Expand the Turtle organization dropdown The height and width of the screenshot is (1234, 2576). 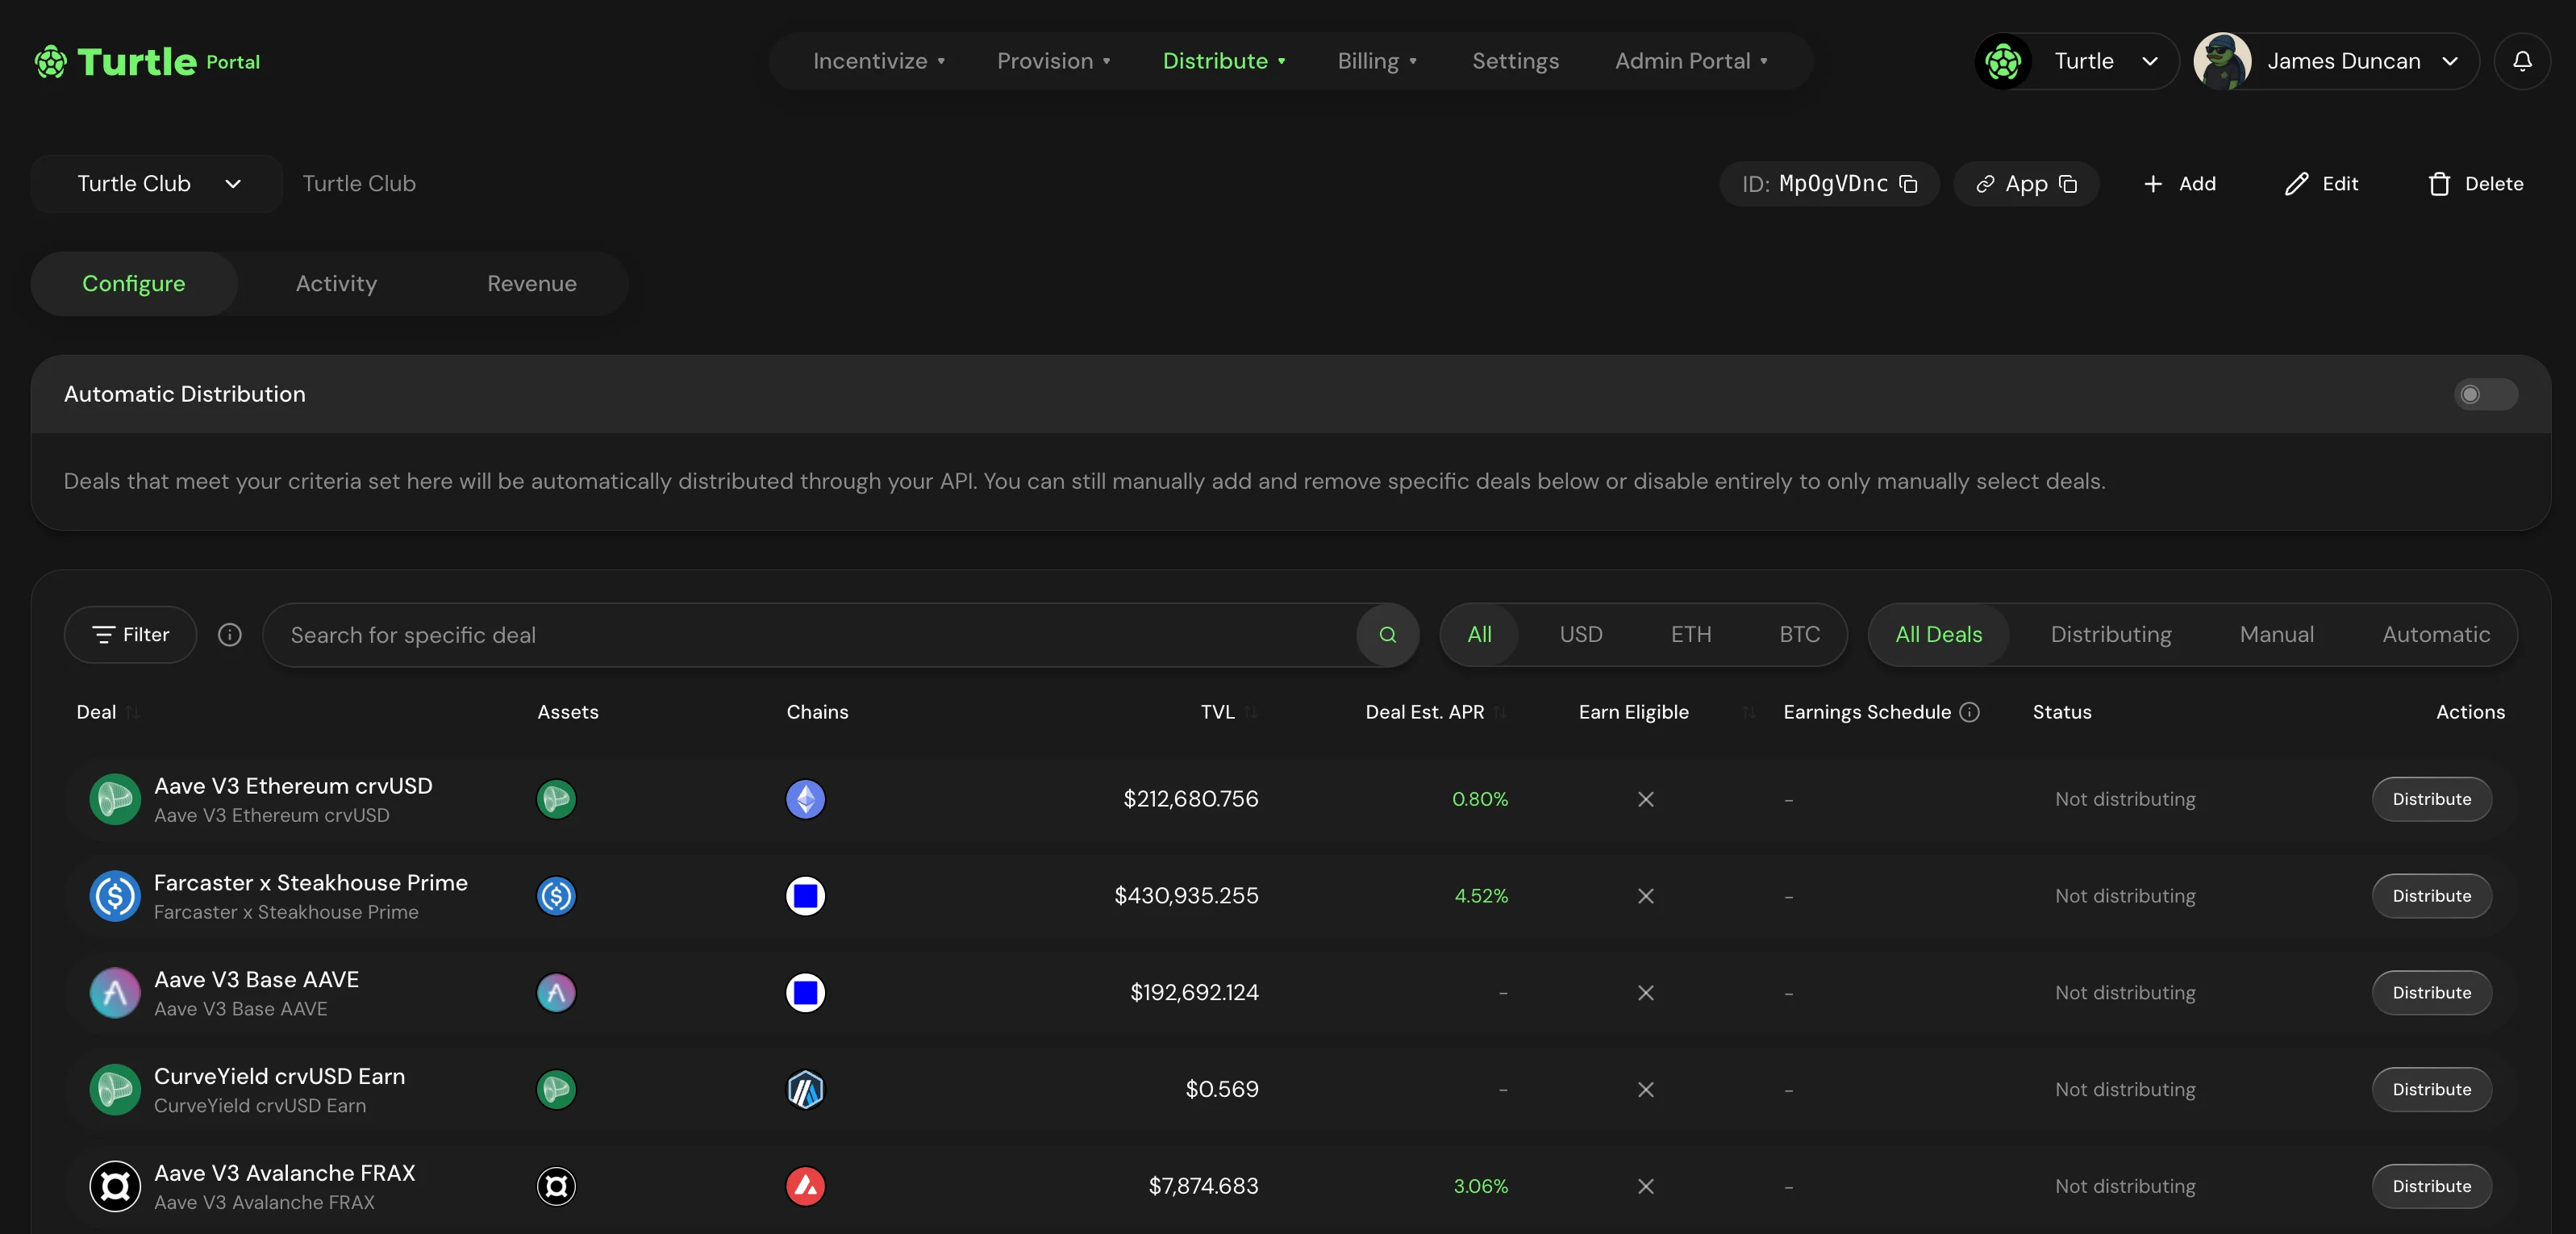click(2077, 61)
